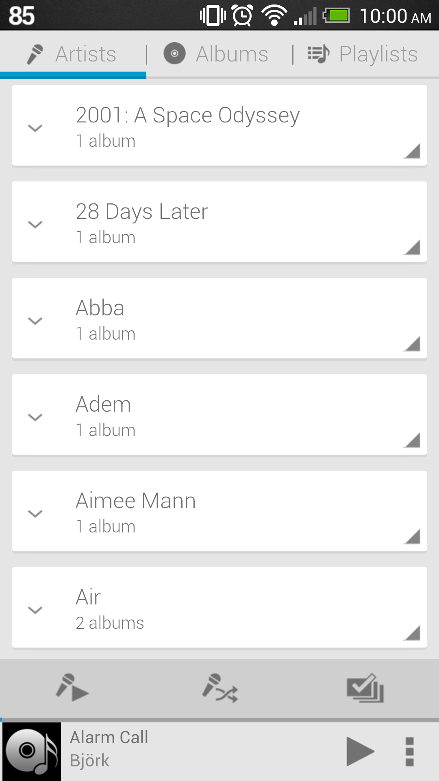Play the Alarm Call track
This screenshot has height=781, width=439.
click(359, 752)
